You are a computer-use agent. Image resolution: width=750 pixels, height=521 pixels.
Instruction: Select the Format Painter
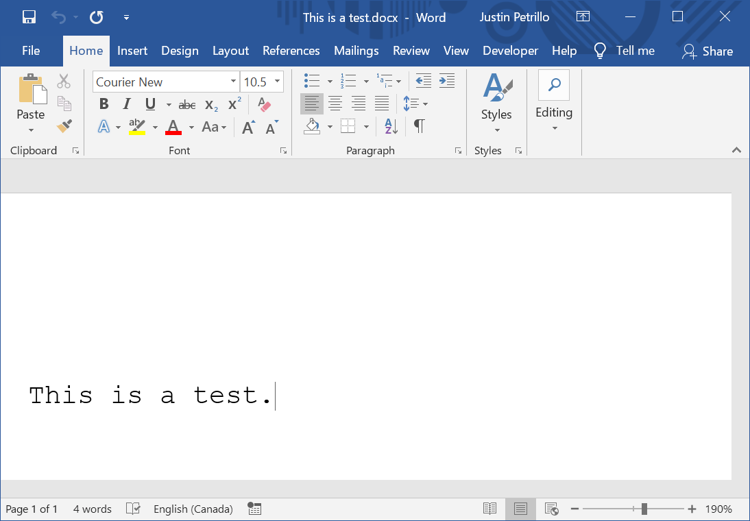64,126
